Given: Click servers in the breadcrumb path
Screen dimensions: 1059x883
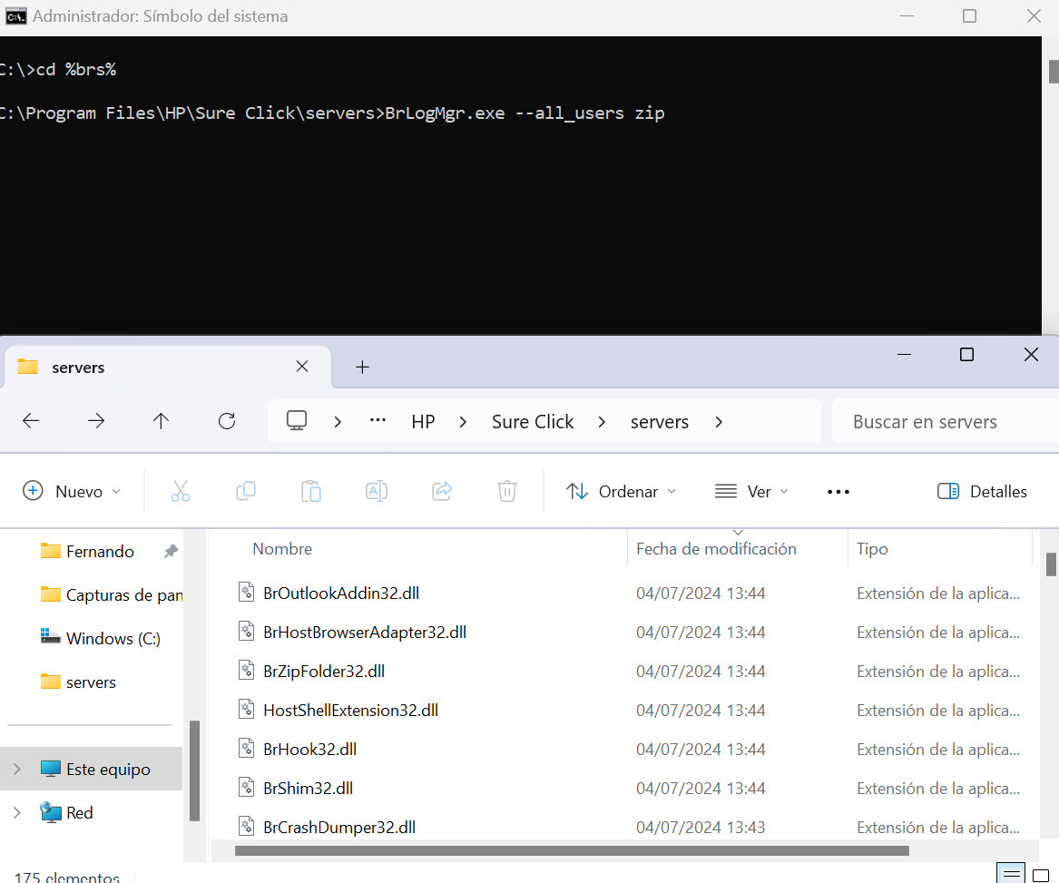Looking at the screenshot, I should tap(659, 422).
